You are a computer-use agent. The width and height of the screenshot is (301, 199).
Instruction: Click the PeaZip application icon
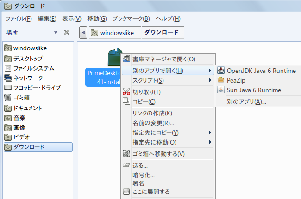221,80
